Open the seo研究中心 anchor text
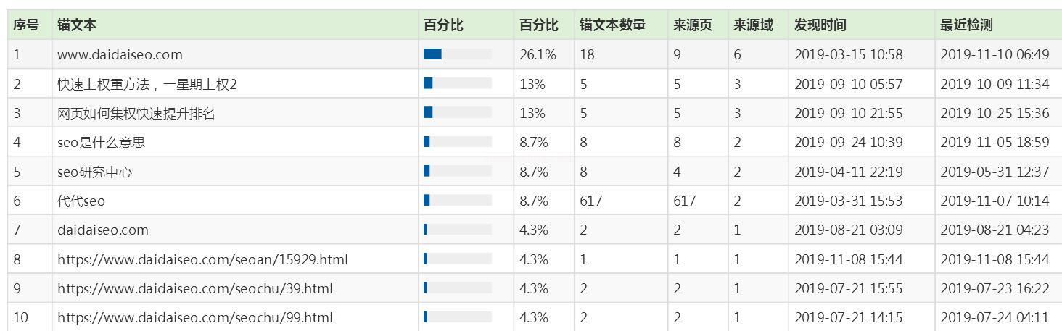1062x331 pixels. point(95,172)
